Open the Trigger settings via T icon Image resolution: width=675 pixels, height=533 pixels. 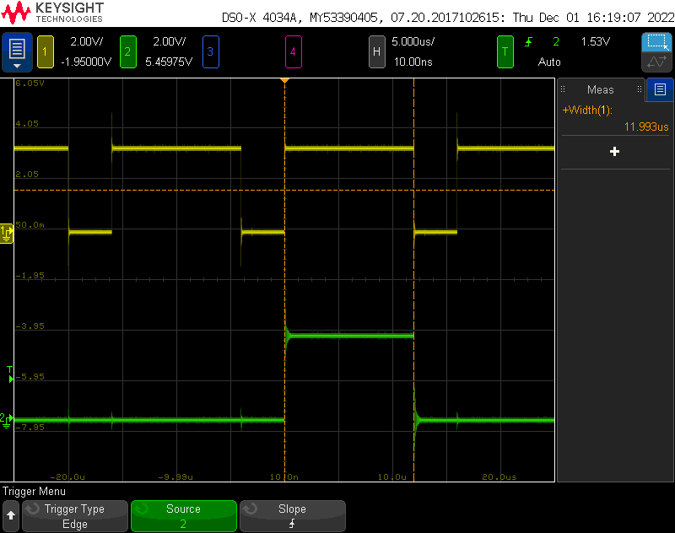[505, 51]
